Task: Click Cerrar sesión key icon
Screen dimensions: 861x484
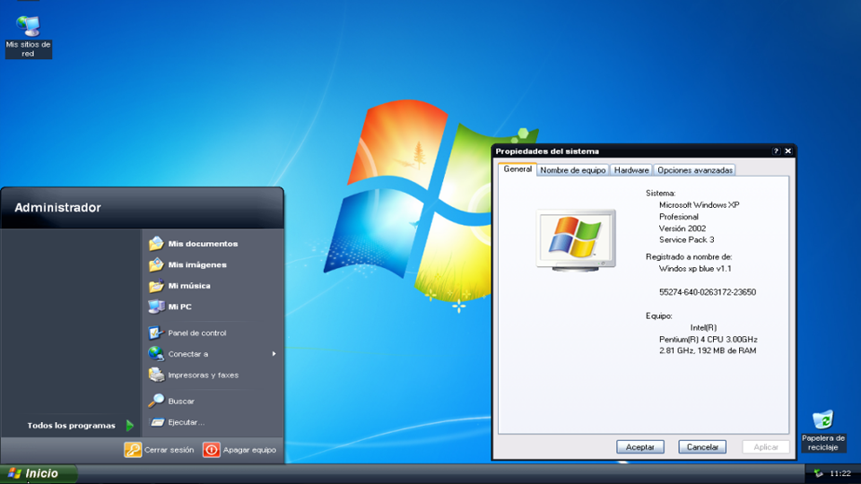Action: click(133, 449)
